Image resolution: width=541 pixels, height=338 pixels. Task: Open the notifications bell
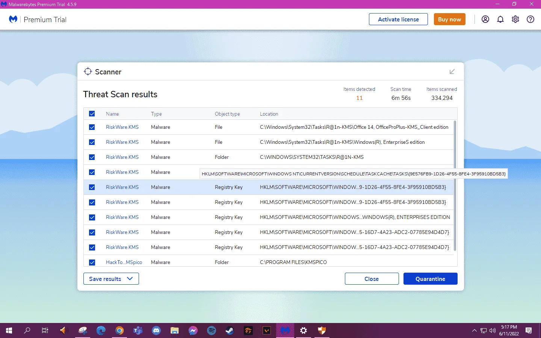[x=500, y=19]
